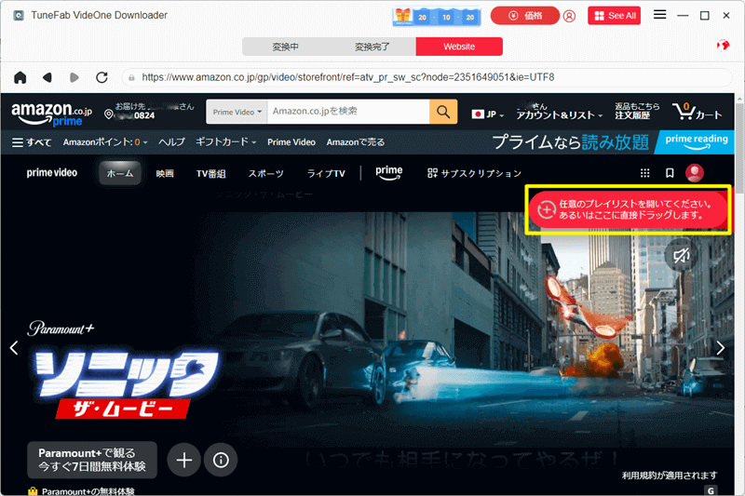Go to previous hero carousel slide
Screen dimensions: 745x496
click(x=14, y=348)
